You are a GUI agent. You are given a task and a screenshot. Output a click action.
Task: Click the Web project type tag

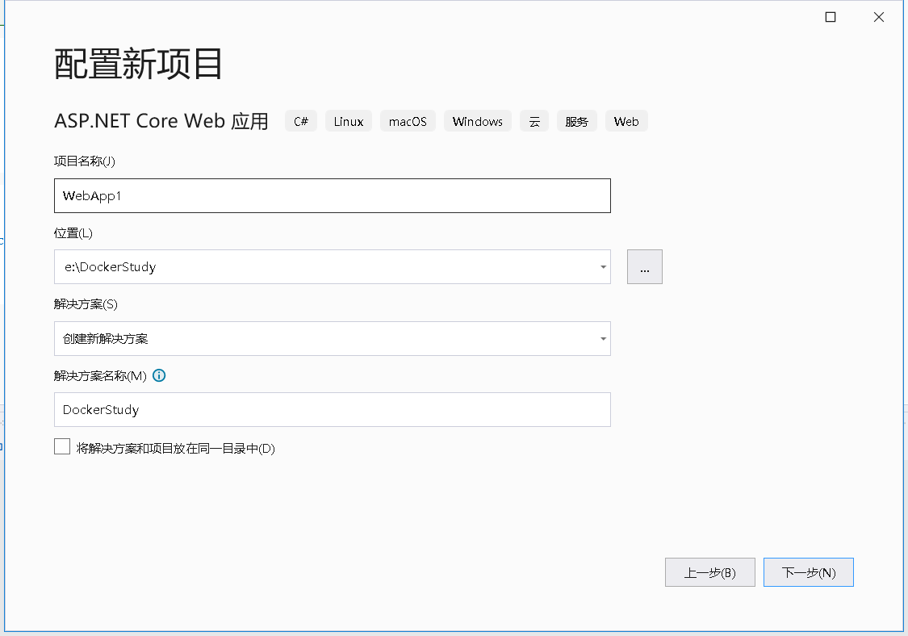(x=626, y=121)
